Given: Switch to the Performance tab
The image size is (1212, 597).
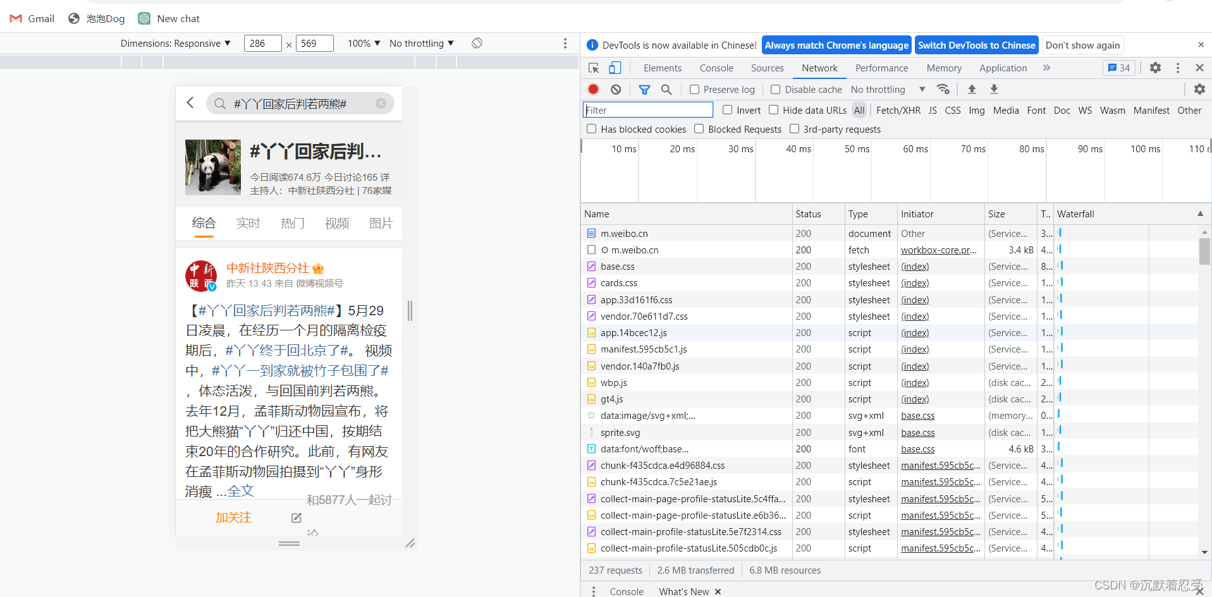Looking at the screenshot, I should (881, 68).
